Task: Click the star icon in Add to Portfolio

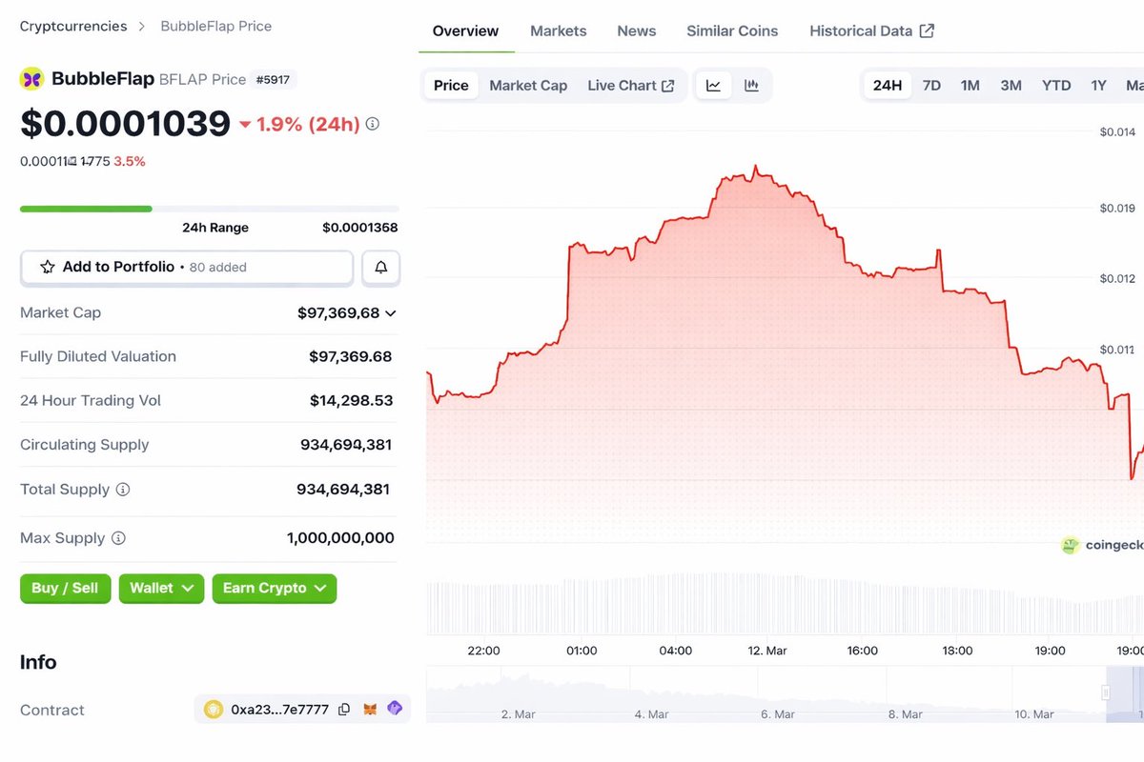Action: point(48,268)
